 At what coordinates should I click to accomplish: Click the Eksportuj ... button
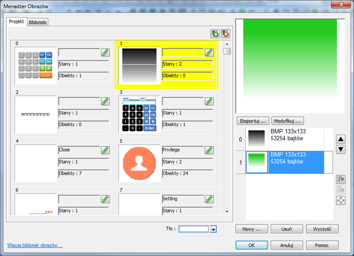[253, 121]
